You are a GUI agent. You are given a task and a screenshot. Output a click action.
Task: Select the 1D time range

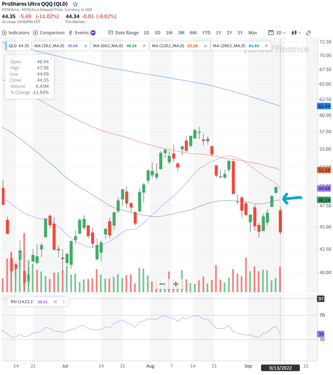146,33
